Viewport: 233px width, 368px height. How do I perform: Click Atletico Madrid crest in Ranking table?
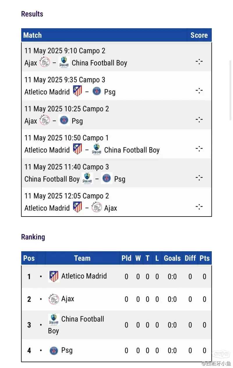[x=54, y=276]
